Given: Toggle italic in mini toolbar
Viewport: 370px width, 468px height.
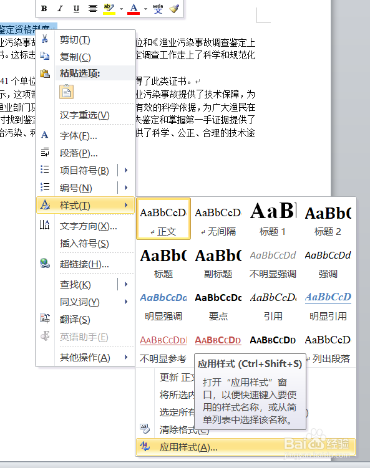Looking at the screenshot, I should [60, 9].
